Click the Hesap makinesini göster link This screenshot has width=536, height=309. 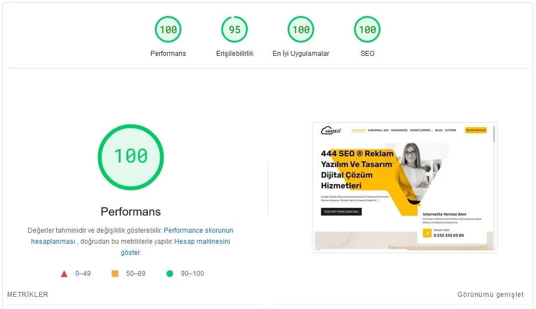[x=175, y=247]
